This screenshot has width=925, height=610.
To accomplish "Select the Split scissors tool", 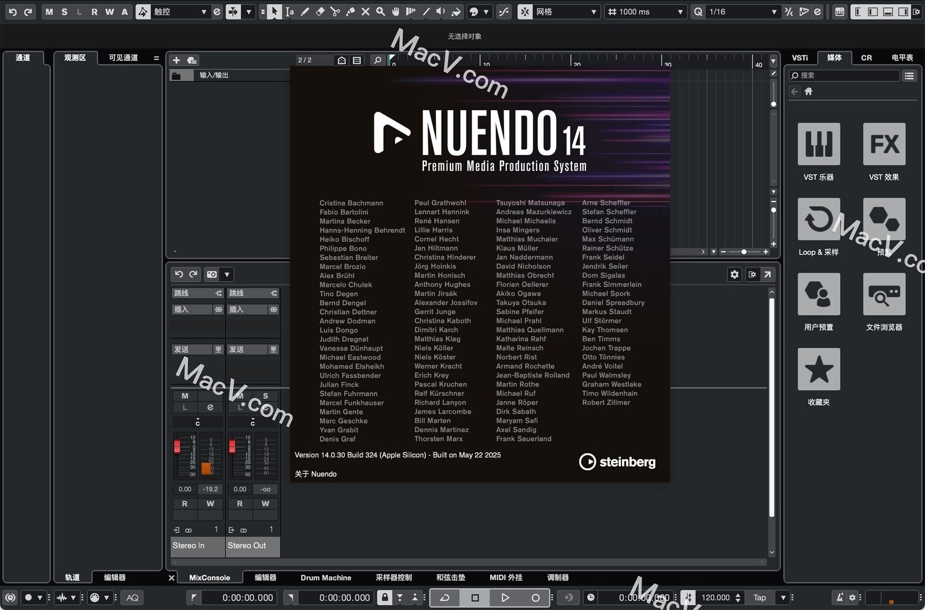I will tap(335, 11).
